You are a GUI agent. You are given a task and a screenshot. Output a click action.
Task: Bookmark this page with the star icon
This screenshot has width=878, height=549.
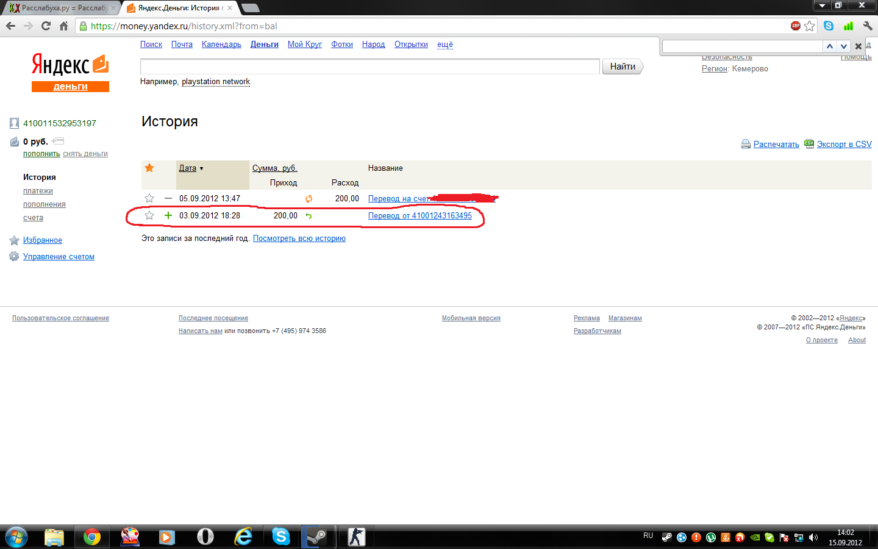(810, 26)
